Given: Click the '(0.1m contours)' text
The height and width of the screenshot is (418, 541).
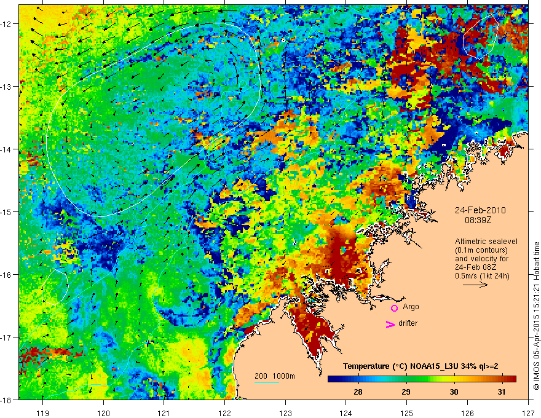Looking at the screenshot, I should click(x=481, y=250).
